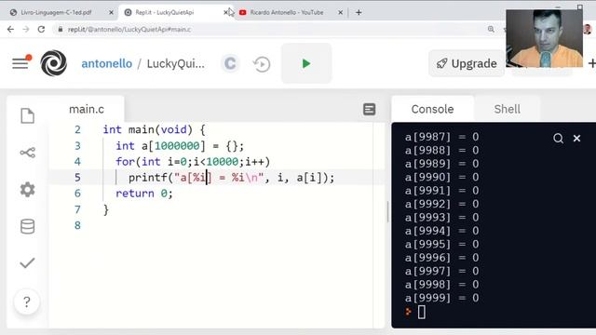Viewport: 596px width, 335px height.
Task: Click the "int main(void) {" code line
Action: tap(154, 129)
